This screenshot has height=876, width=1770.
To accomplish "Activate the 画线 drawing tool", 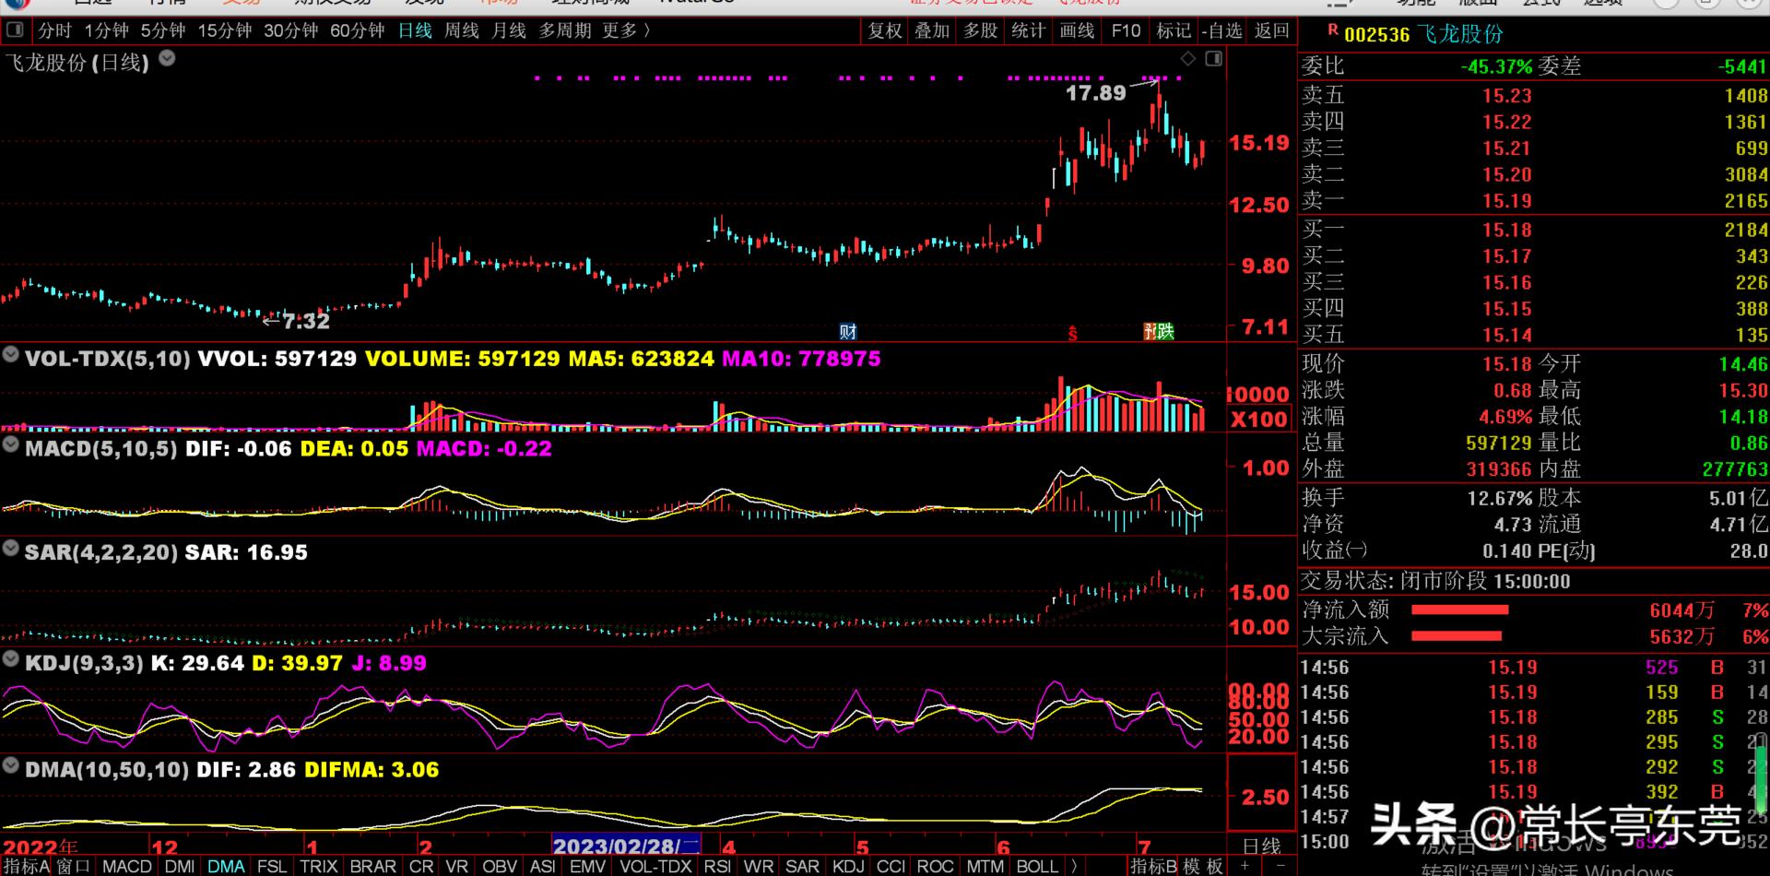I will 1077,30.
